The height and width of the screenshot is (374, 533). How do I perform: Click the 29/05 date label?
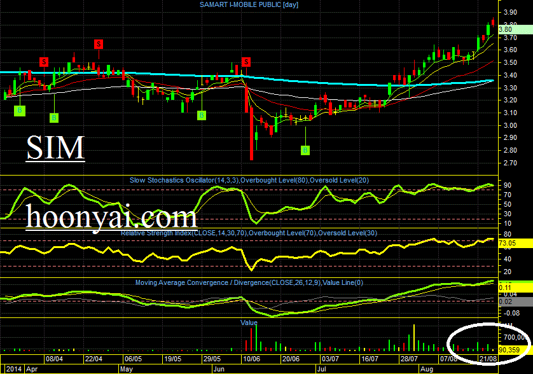coord(212,359)
